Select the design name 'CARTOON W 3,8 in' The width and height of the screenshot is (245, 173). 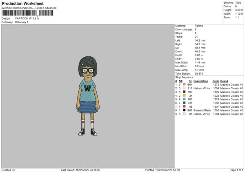tap(27, 18)
